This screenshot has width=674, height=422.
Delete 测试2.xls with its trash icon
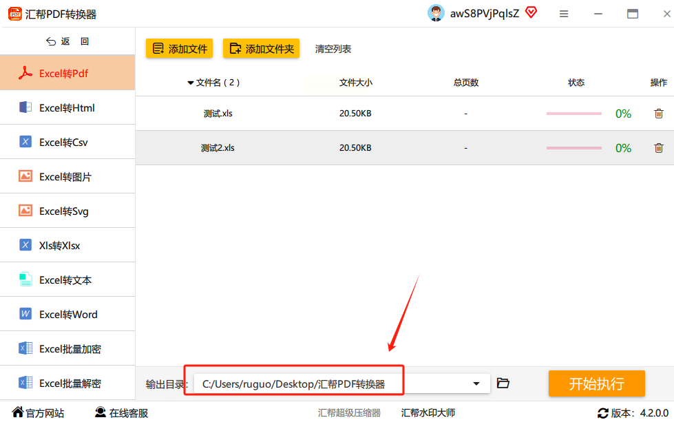[659, 148]
